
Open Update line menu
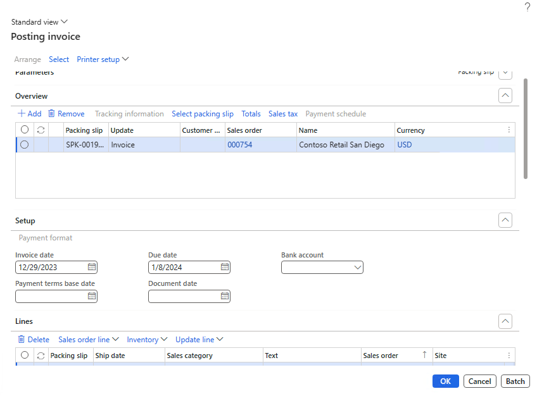pos(199,340)
